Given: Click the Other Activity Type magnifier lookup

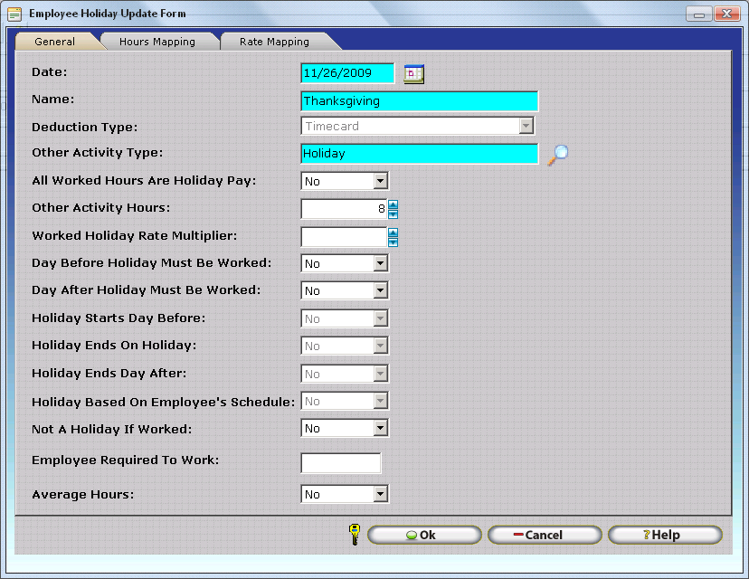Looking at the screenshot, I should tap(558, 154).
